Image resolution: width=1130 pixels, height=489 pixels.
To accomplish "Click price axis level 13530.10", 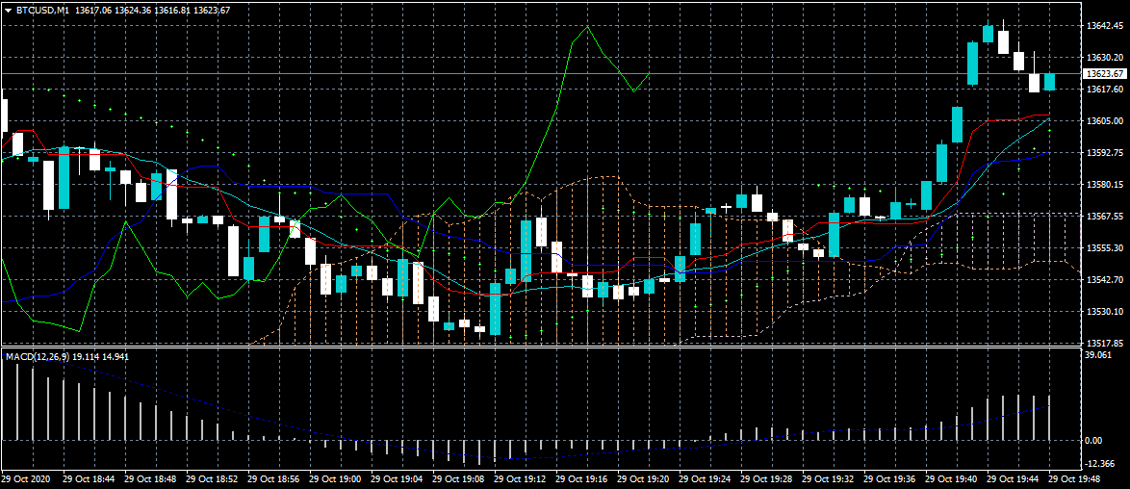I will click(x=1105, y=312).
